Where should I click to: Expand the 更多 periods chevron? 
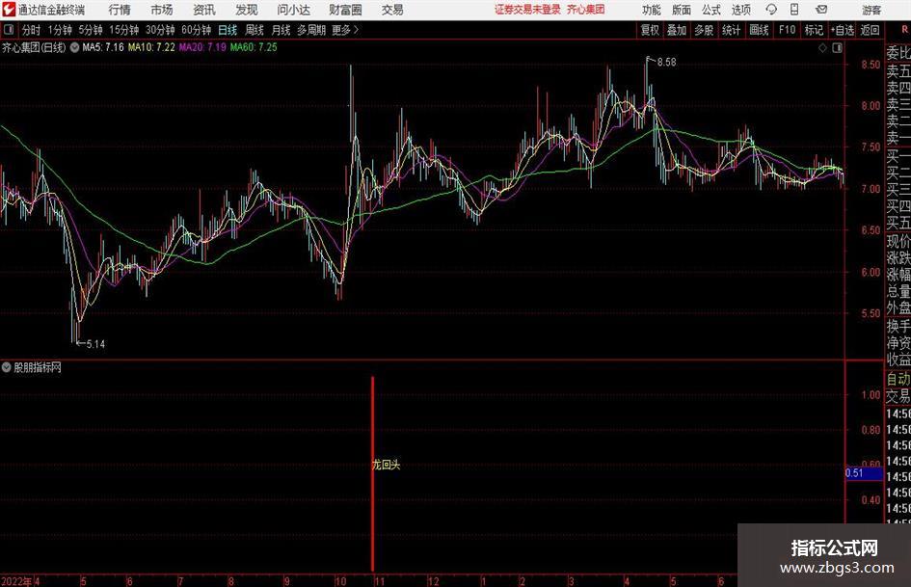346,30
